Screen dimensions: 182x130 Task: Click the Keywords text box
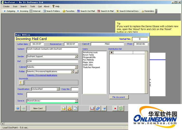coord(51,83)
